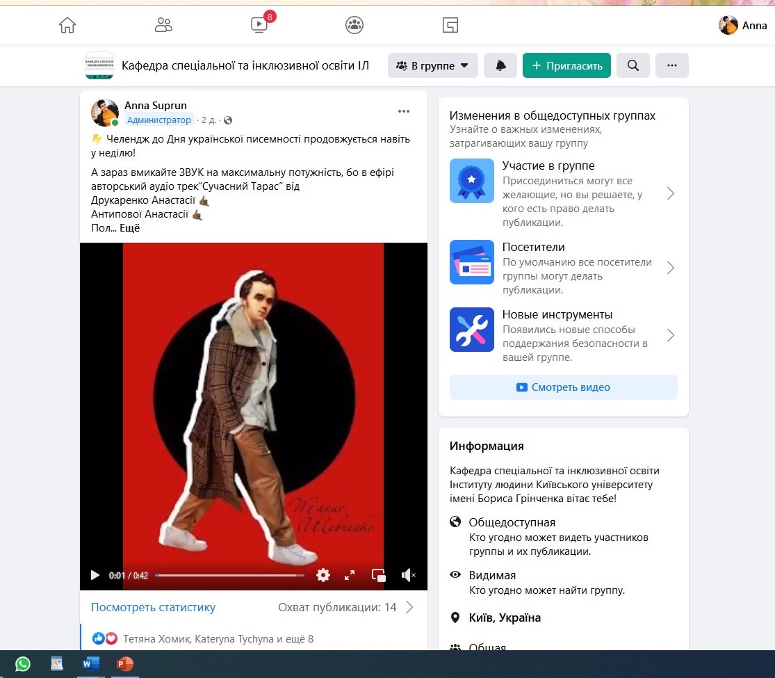This screenshot has width=775, height=678.
Task: Click the group notifications bell icon
Action: click(500, 65)
